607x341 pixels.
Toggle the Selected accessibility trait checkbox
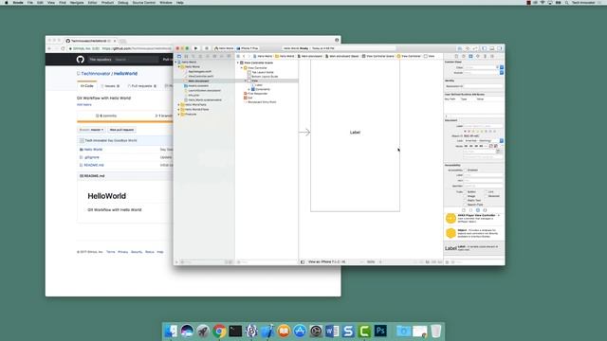click(487, 196)
